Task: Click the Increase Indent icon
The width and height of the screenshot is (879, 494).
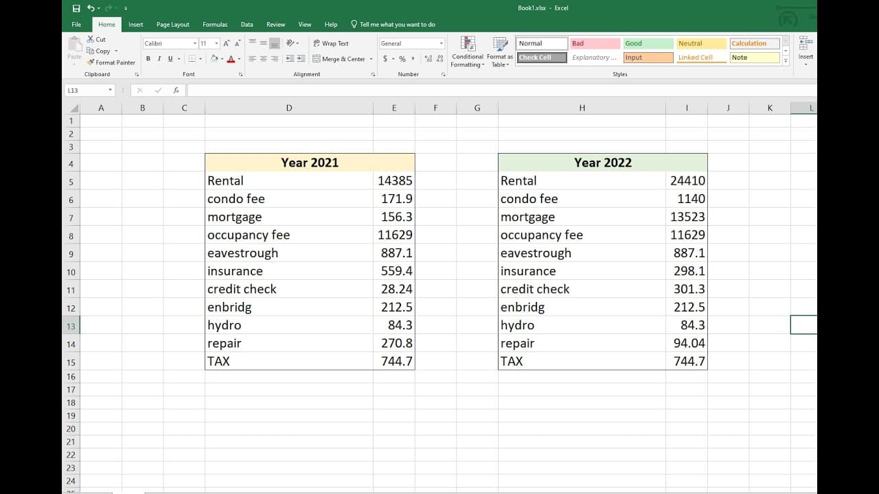Action: 301,59
